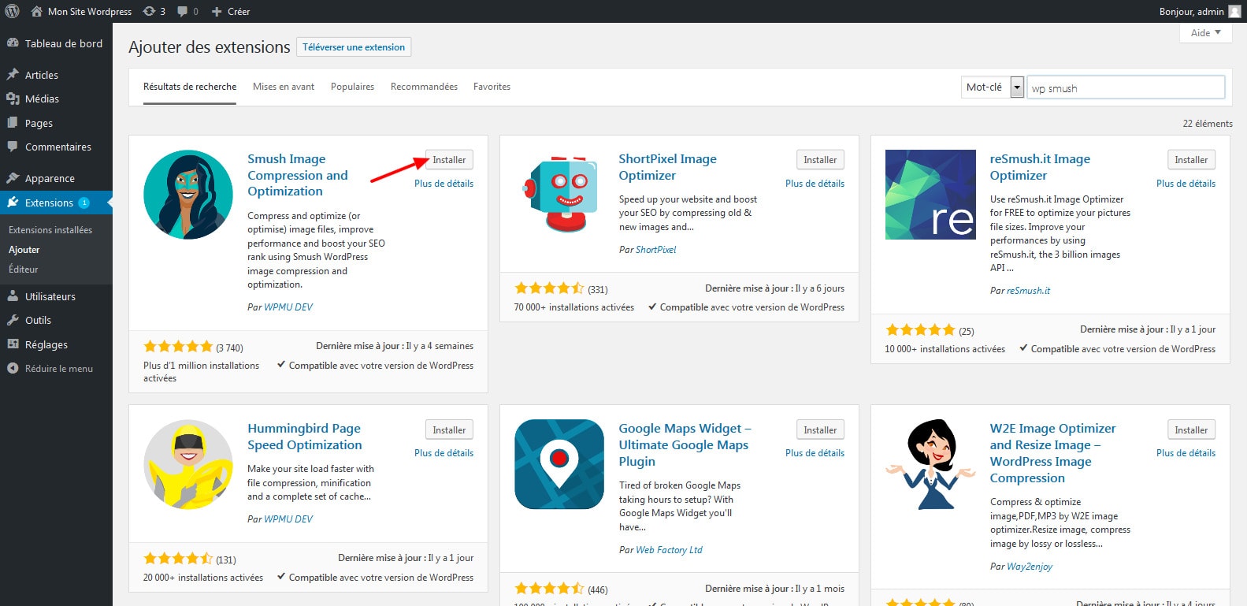This screenshot has height=606, width=1247.
Task: Open Google Maps Widget title link
Action: tap(685, 445)
